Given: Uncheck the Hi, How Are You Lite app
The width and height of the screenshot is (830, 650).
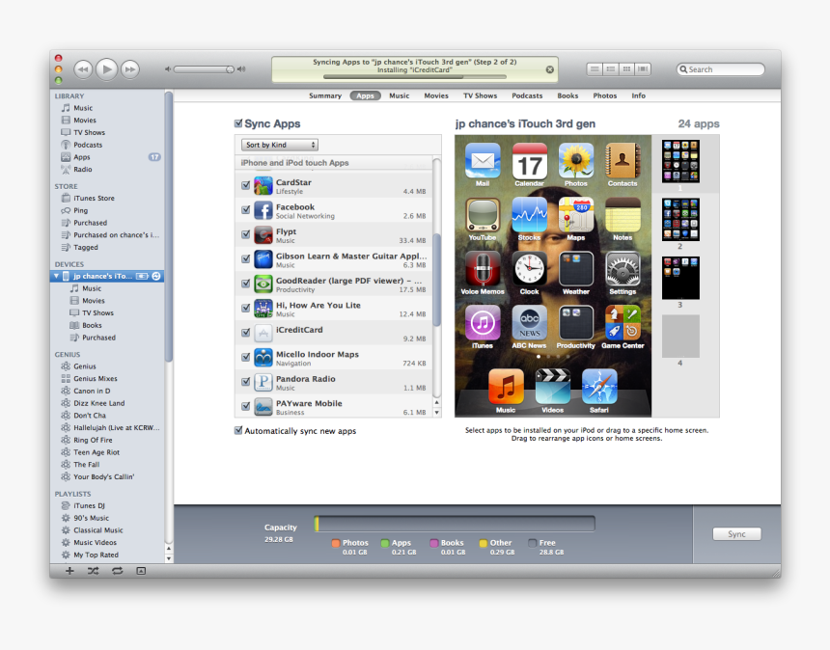Looking at the screenshot, I should click(245, 308).
